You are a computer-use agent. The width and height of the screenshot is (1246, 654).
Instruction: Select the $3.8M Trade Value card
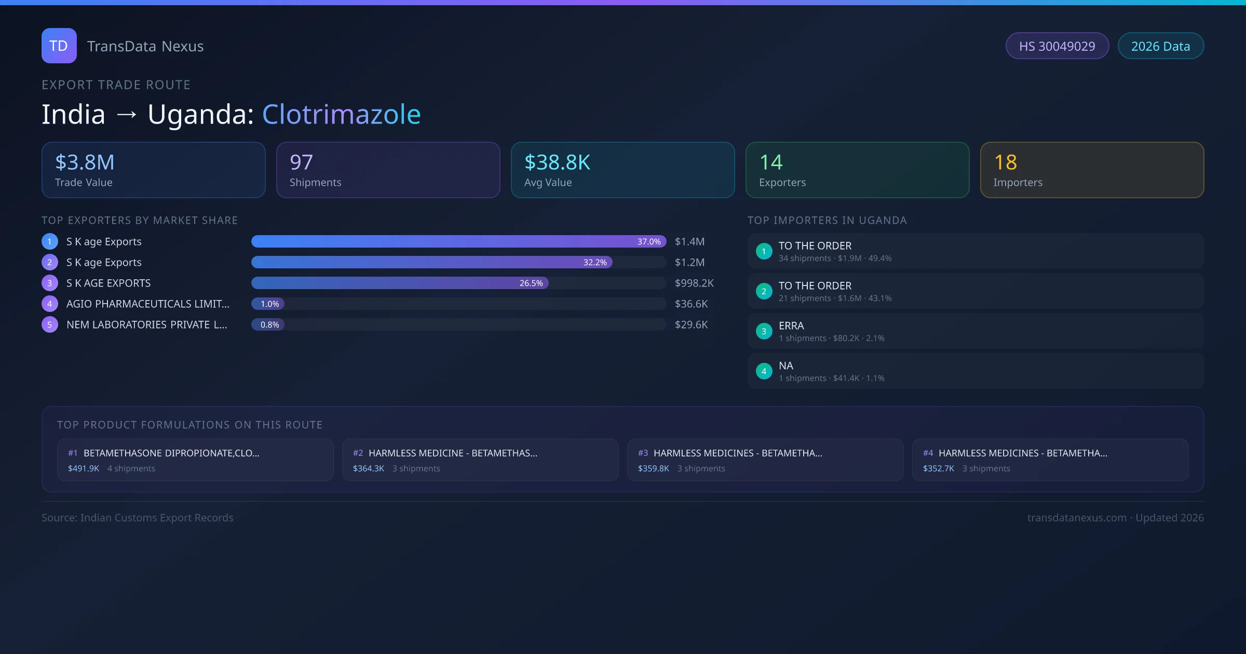coord(153,170)
